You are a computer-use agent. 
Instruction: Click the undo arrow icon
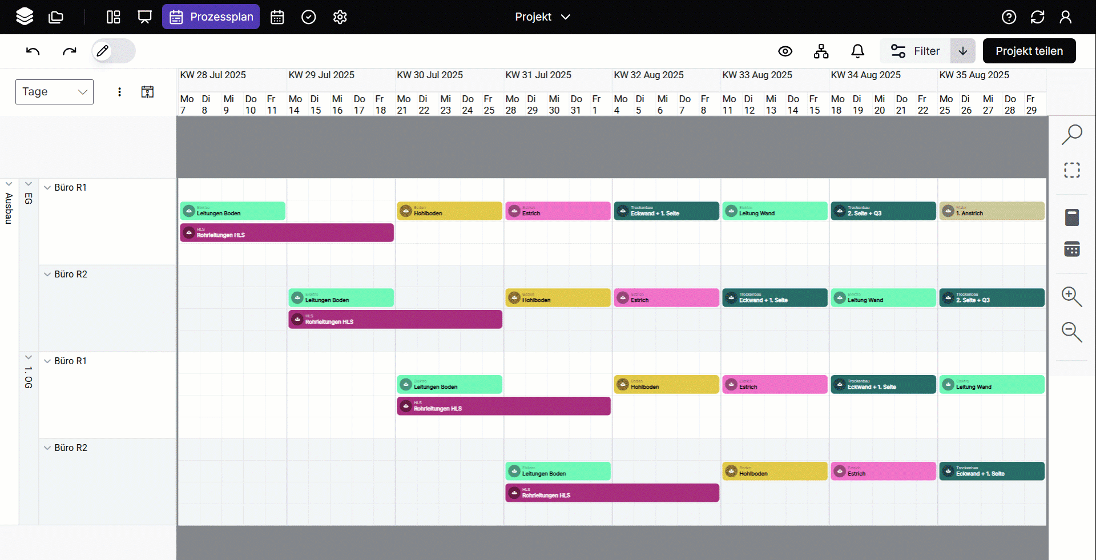(33, 51)
